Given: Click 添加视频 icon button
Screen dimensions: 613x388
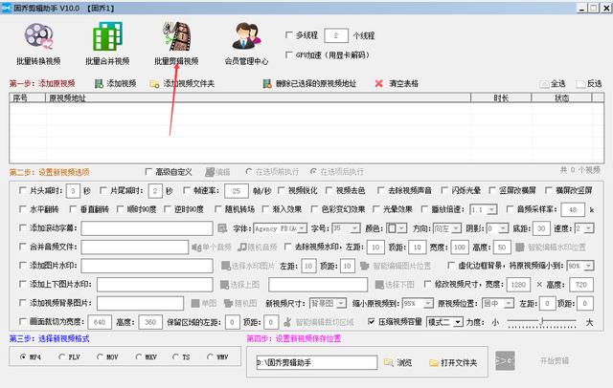Looking at the screenshot, I should pyautogui.click(x=99, y=83).
